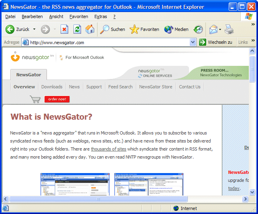The width and height of the screenshot is (258, 214).
Task: Visit the NewsGator Store
Action: [156, 87]
